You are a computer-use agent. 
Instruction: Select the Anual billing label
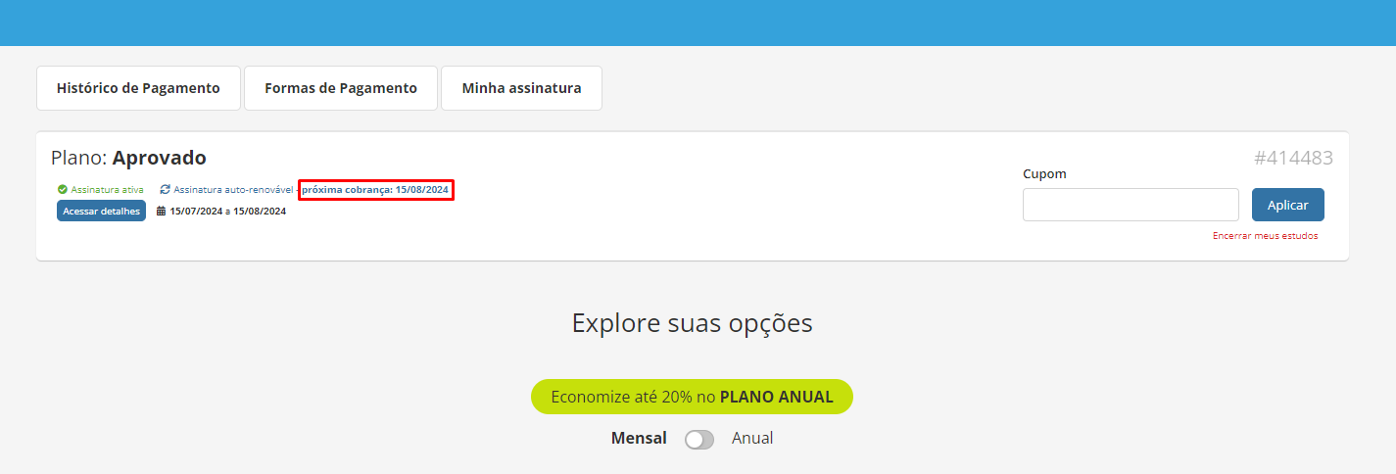[x=752, y=438]
